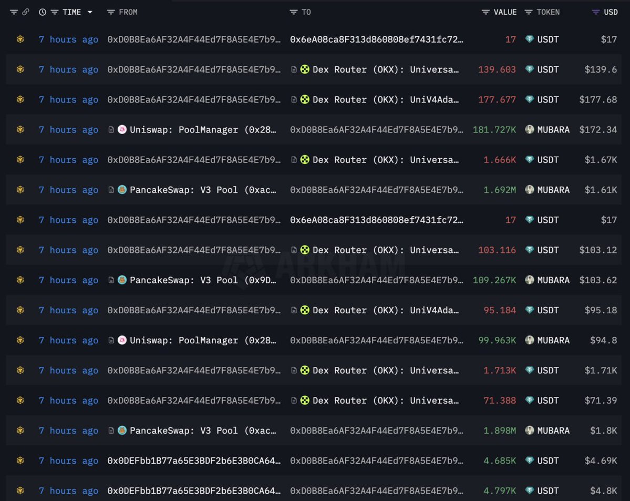The width and height of the screenshot is (630, 501).
Task: Select the $4.69K USD amount
Action: tap(601, 461)
